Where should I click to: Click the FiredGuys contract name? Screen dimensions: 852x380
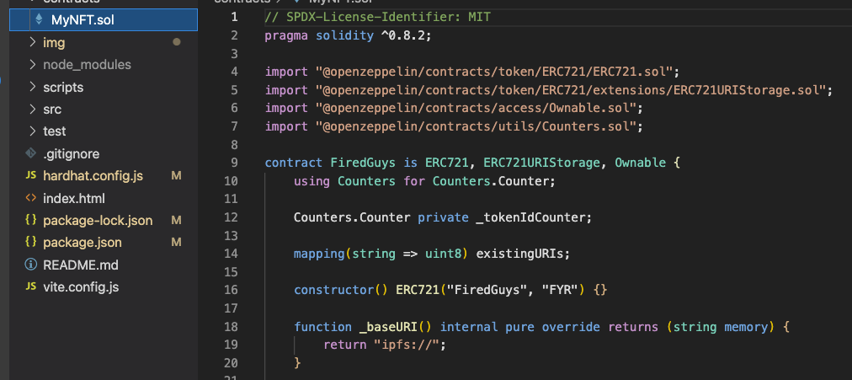[x=362, y=163]
